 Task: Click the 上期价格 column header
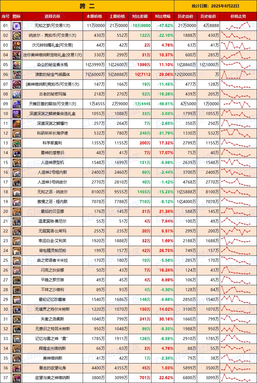tap(117, 17)
